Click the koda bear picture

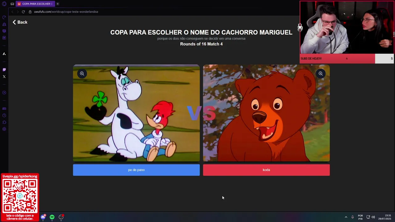tap(266, 113)
